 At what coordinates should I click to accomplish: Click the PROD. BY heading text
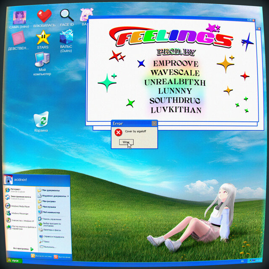tap(176, 52)
